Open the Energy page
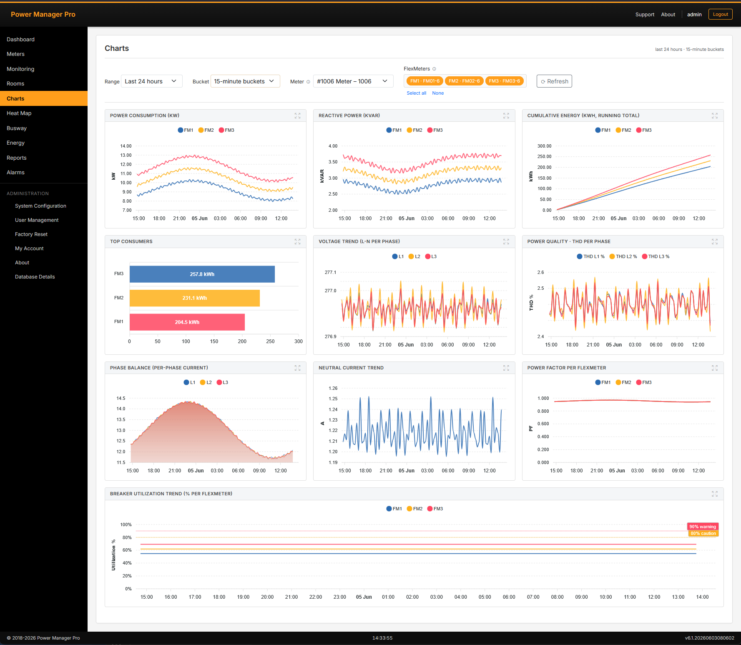 point(44,143)
